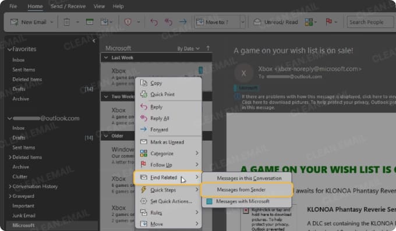Open the New Email dropdown arrow
396x231 pixels.
click(x=52, y=22)
